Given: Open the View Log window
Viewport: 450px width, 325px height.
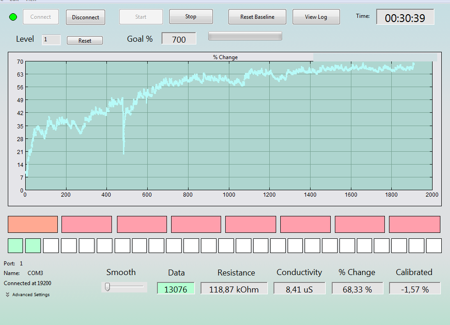Looking at the screenshot, I should pyautogui.click(x=316, y=17).
